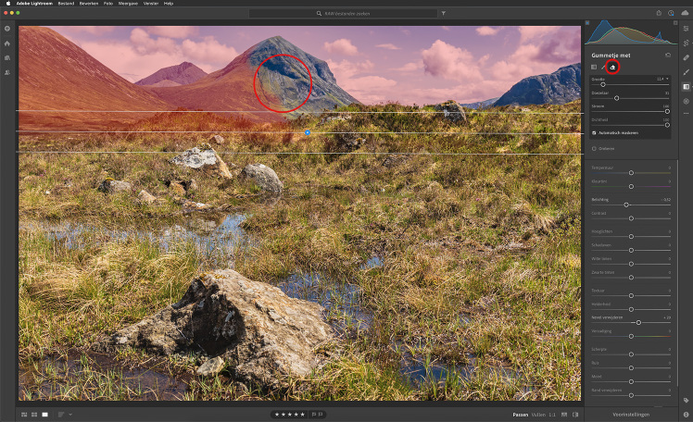Image resolution: width=693 pixels, height=422 pixels.
Task: Reset the Gummetje met panel via arrow icon
Action: coord(668,56)
